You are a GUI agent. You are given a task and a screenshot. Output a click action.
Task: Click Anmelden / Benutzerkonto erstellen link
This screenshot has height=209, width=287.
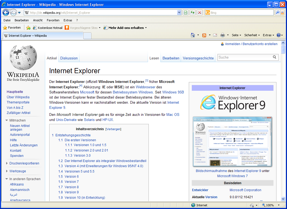[251, 44]
